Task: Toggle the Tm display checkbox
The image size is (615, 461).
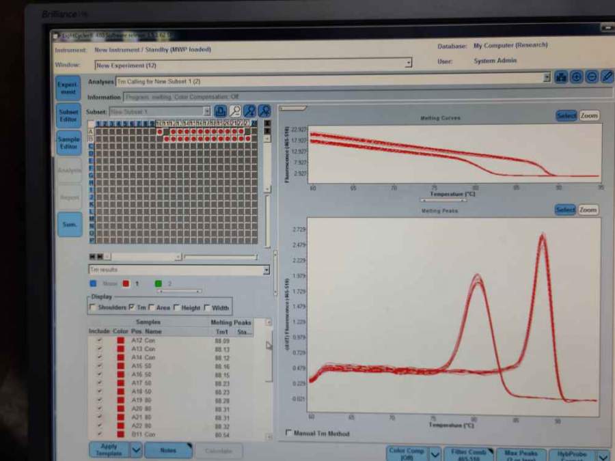Action: (x=131, y=307)
